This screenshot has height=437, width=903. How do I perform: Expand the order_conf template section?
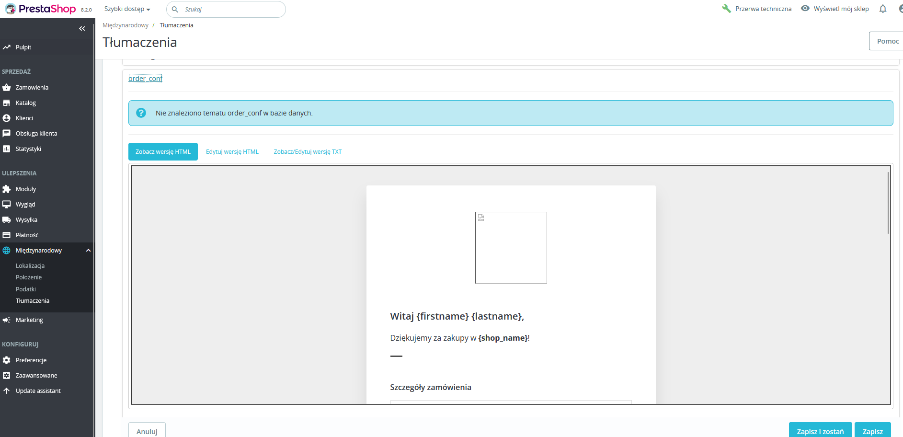146,79
